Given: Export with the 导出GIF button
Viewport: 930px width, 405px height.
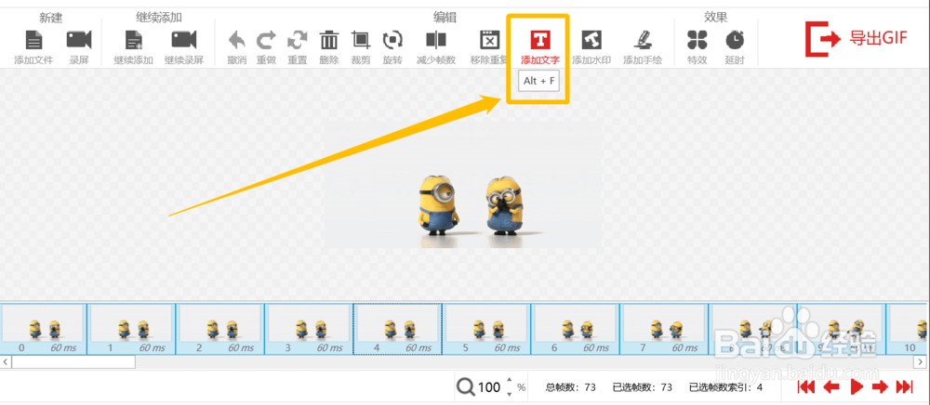Looking at the screenshot, I should coord(857,39).
